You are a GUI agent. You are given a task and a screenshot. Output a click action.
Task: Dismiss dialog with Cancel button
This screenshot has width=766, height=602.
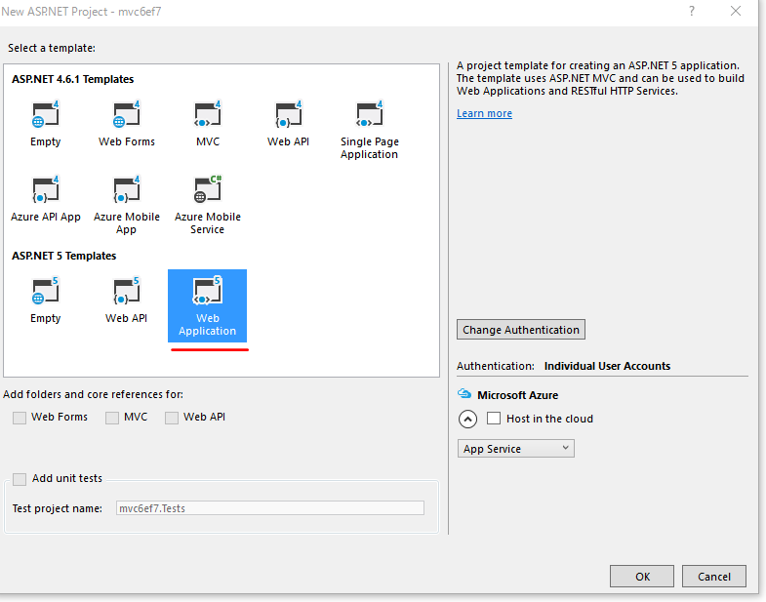[713, 577]
